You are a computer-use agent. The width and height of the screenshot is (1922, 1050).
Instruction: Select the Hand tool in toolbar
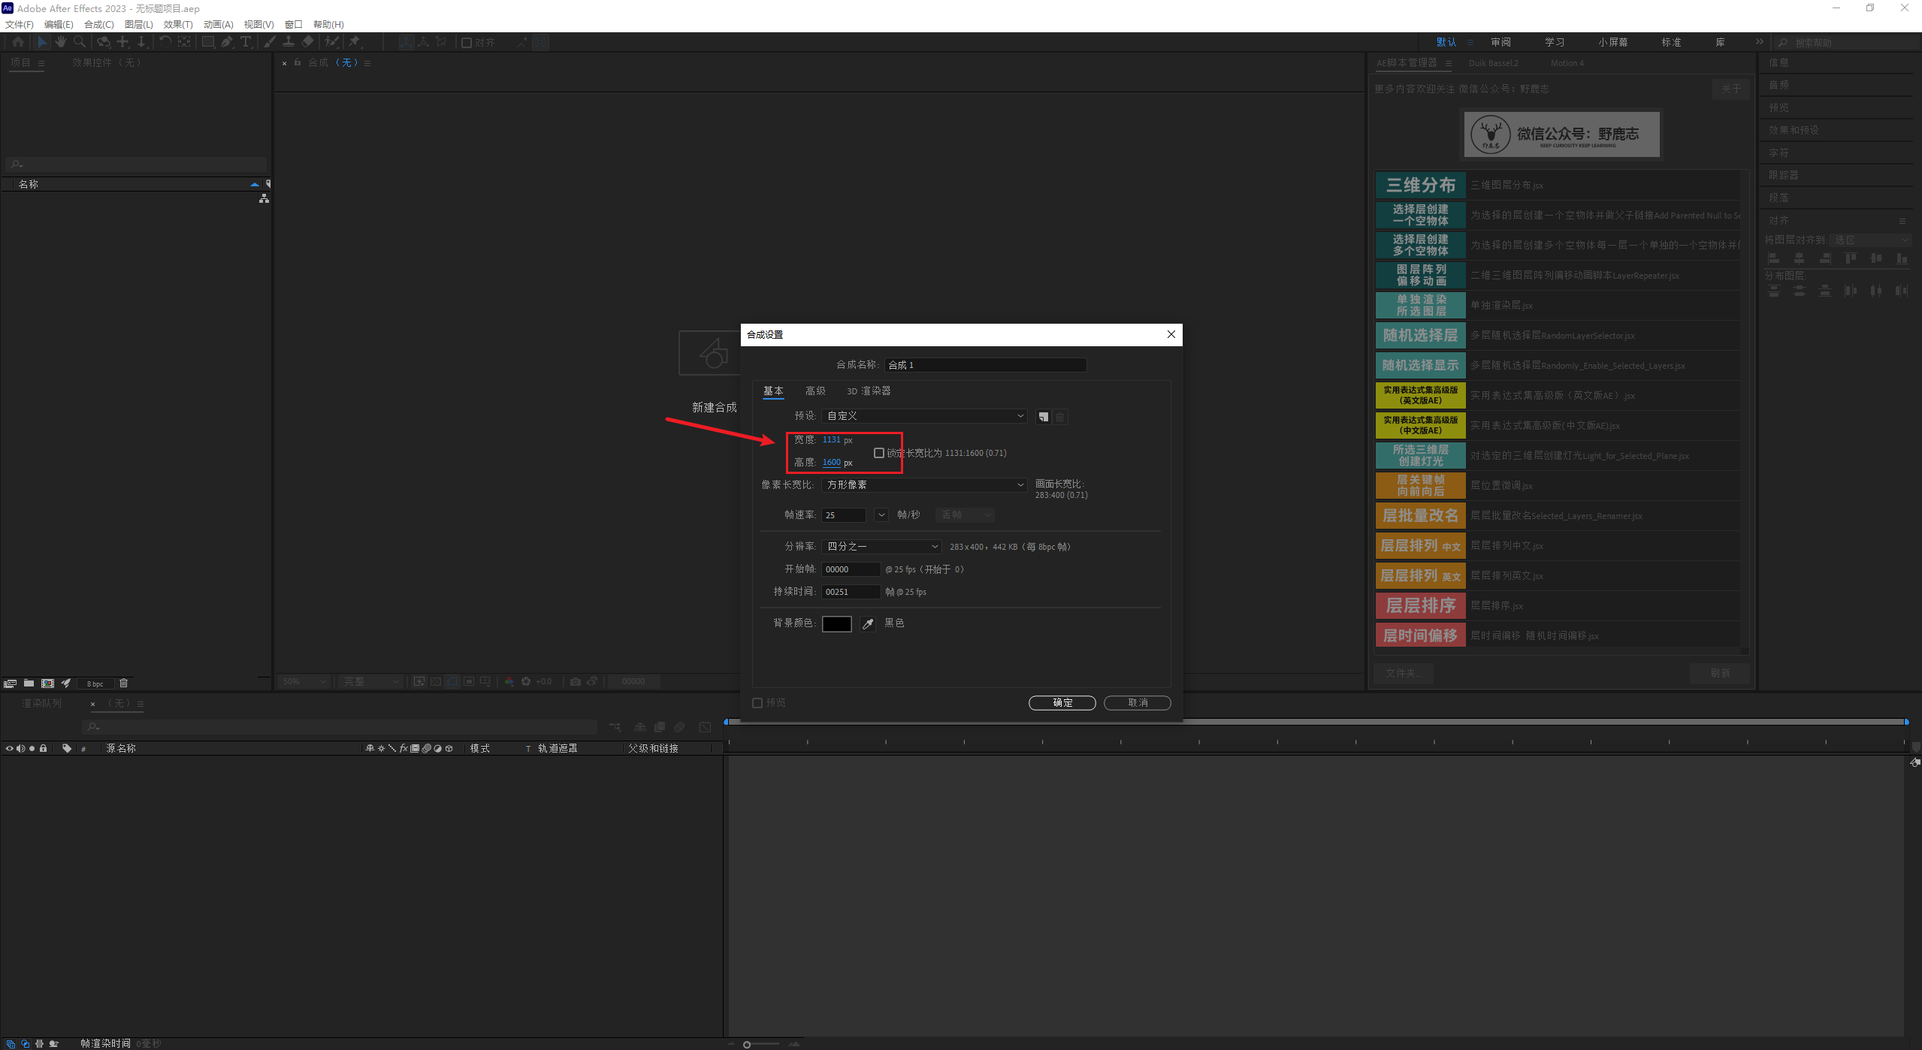click(61, 42)
